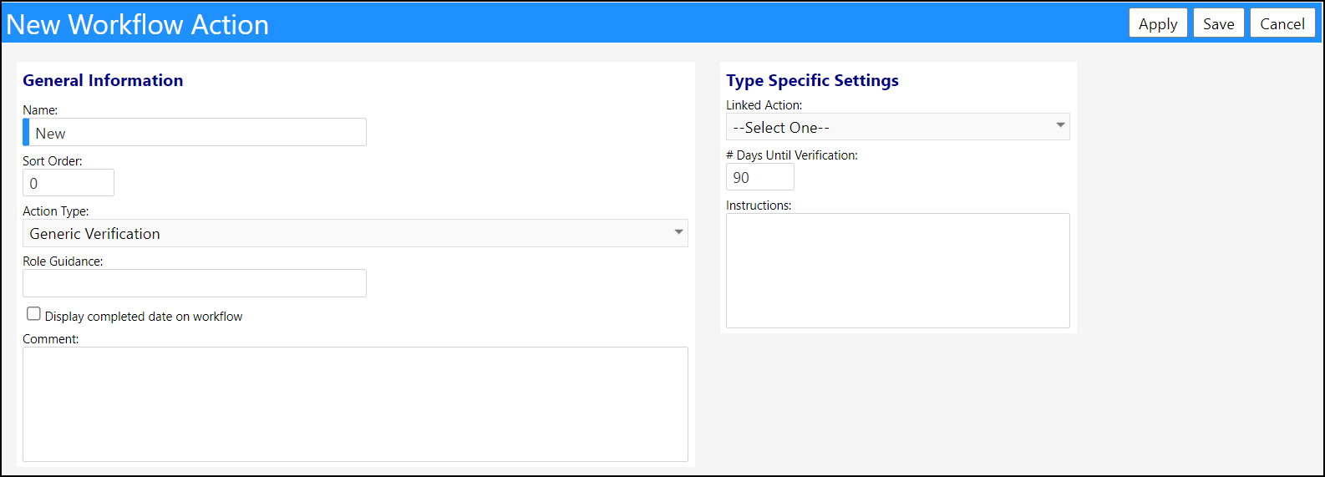Enable Display completed date on workflow
The image size is (1325, 477).
pos(33,314)
